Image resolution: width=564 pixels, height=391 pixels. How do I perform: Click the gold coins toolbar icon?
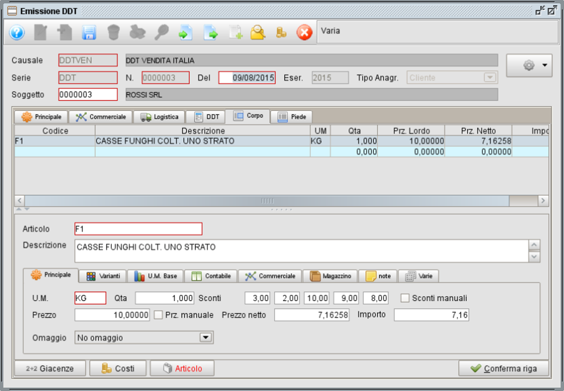pyautogui.click(x=281, y=33)
